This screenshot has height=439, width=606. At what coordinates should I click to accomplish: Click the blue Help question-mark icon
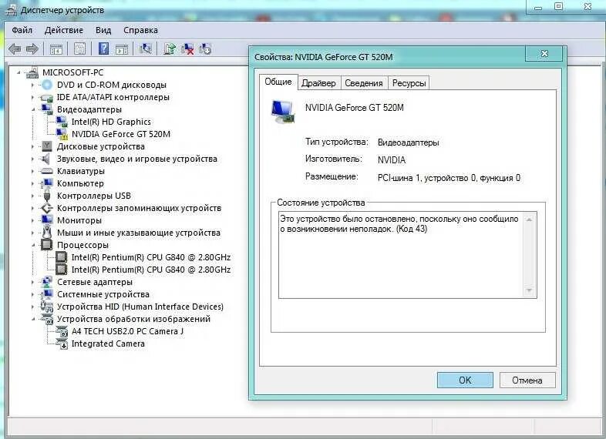[x=103, y=49]
